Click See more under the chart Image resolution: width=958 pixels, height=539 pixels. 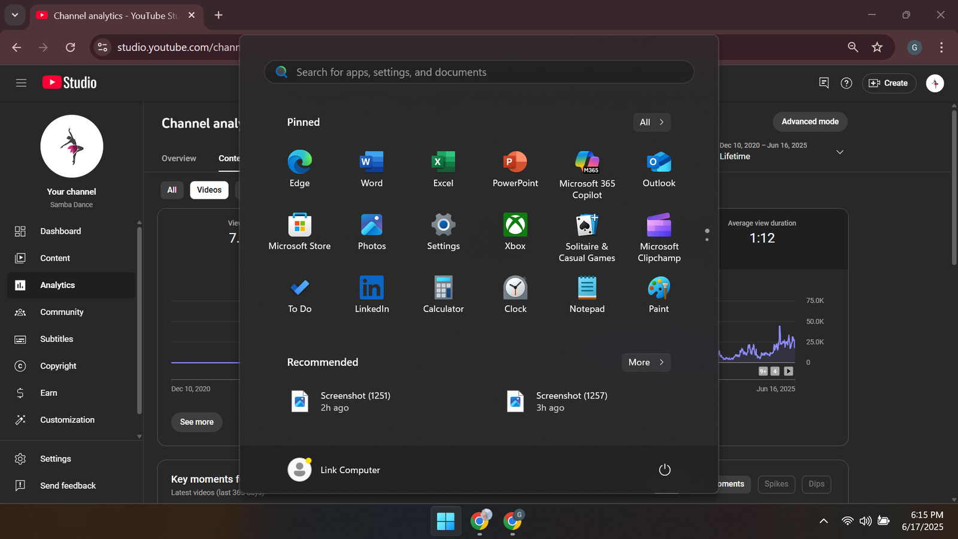196,422
